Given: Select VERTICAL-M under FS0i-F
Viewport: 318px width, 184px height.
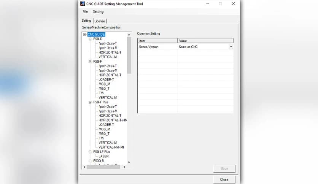Looking at the screenshot, I should pyautogui.click(x=108, y=97).
